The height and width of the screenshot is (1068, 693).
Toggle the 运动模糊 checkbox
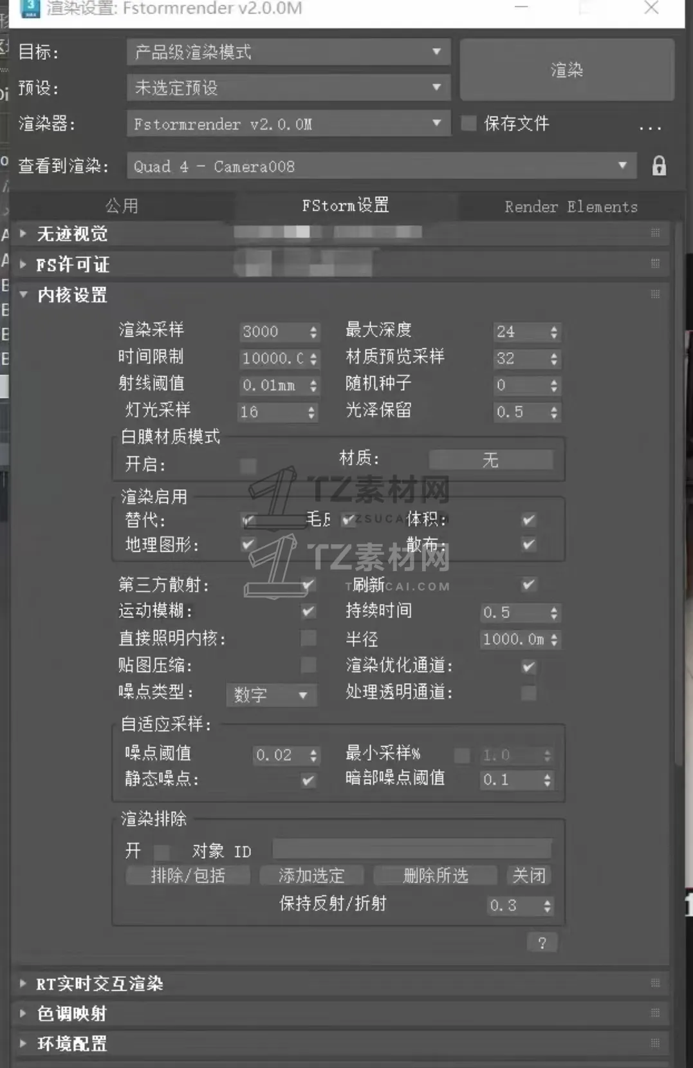[309, 611]
